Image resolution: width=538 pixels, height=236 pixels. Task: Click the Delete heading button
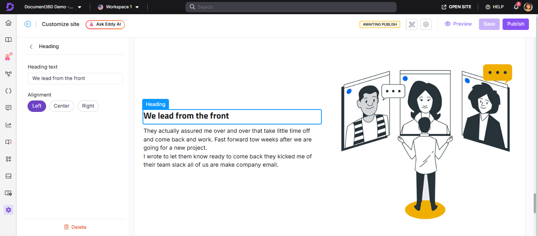(75, 227)
